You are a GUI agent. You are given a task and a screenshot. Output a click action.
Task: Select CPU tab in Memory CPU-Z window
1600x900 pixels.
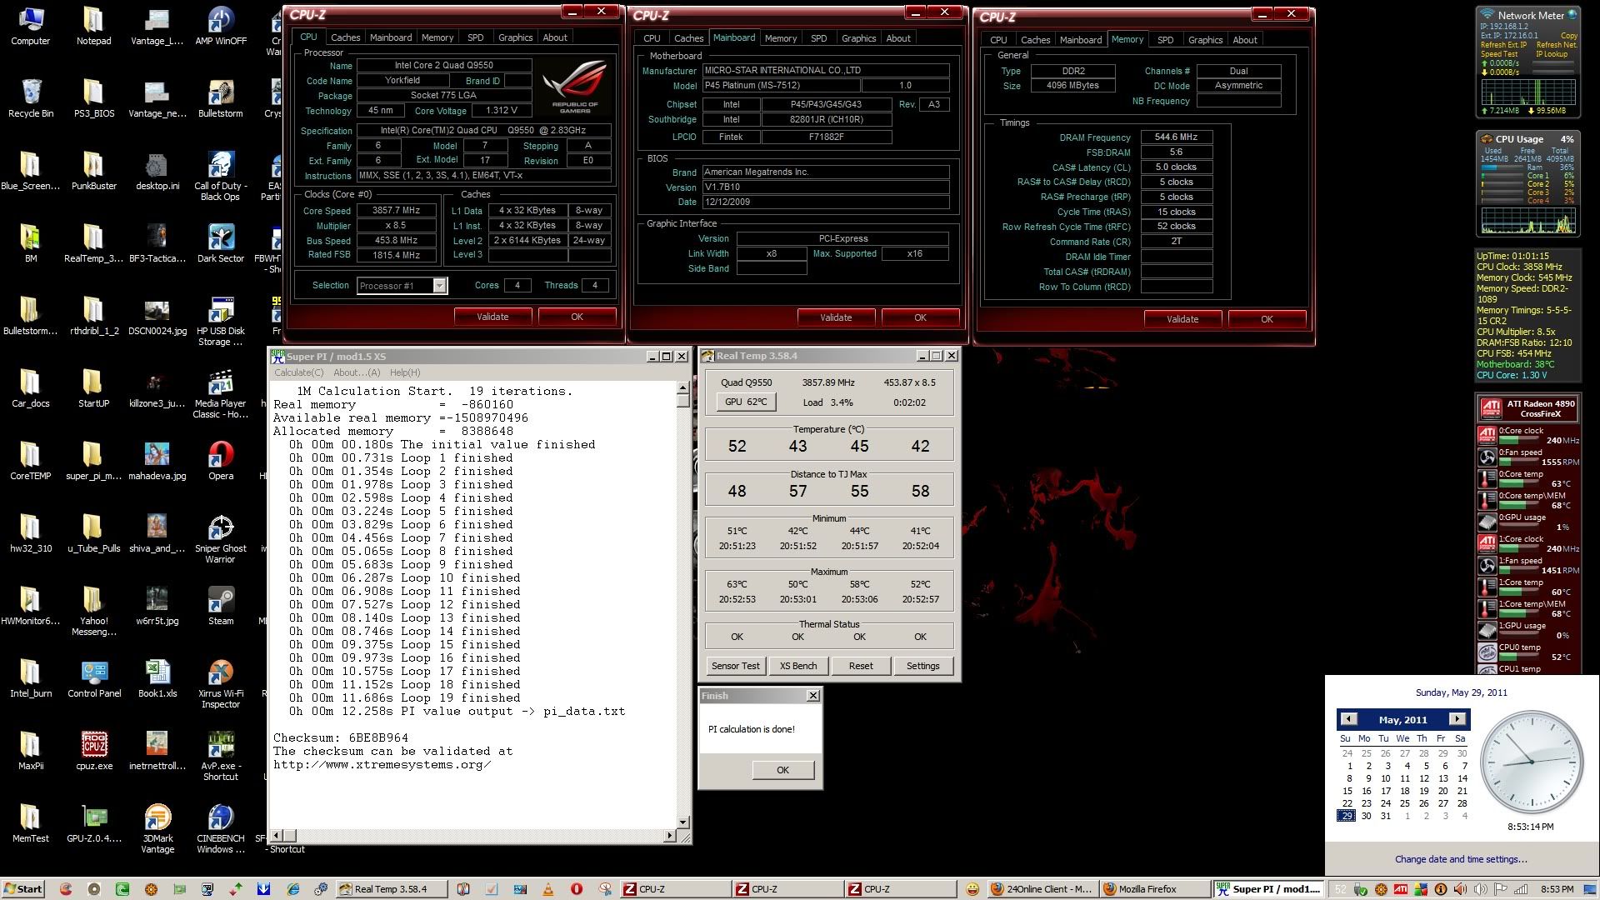click(x=998, y=40)
